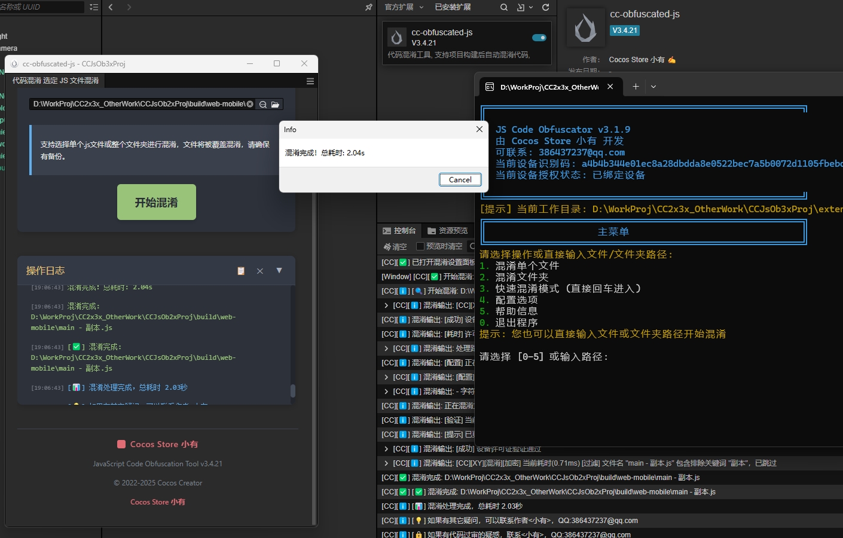The height and width of the screenshot is (538, 843).
Task: Click the list view icon beside the UUID search
Action: (93, 7)
